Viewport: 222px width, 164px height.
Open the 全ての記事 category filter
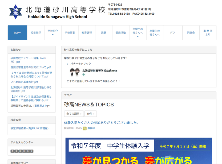[x=74, y=114]
